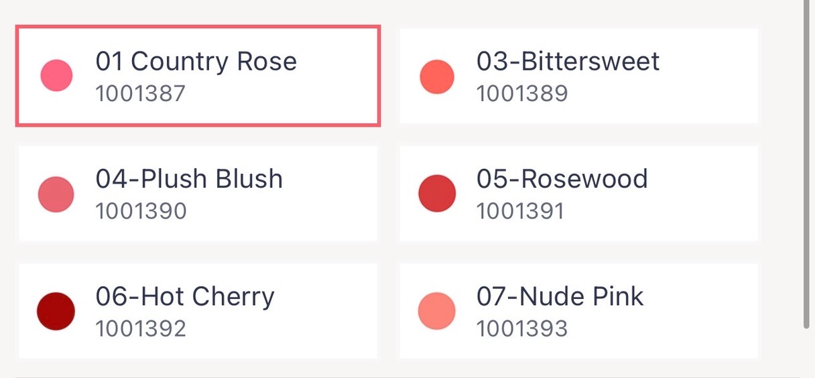Select the dark red Hot Cherry swatch

coord(56,311)
